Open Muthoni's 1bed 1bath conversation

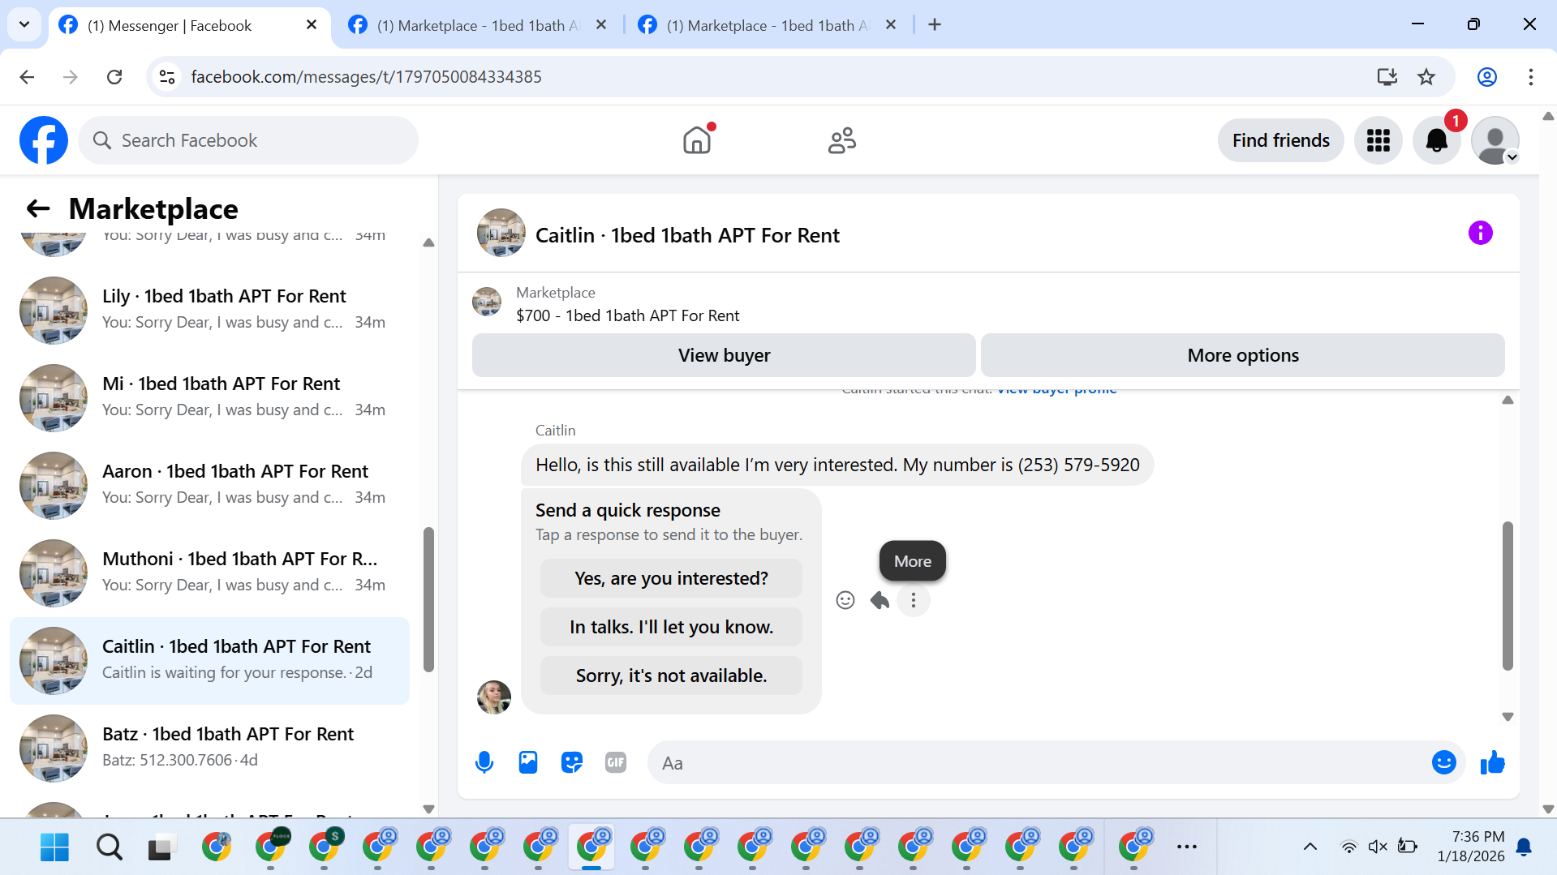pos(210,572)
